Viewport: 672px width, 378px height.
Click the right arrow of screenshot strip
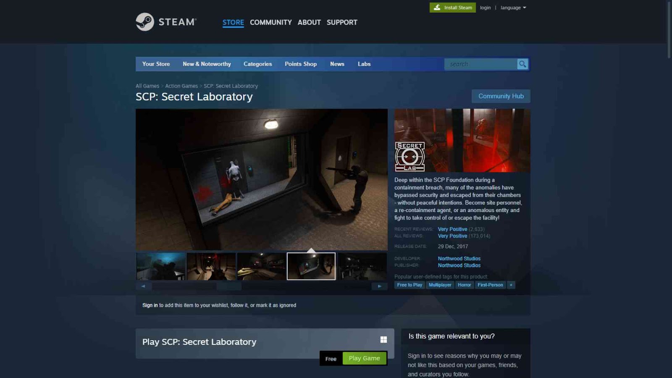pos(380,286)
